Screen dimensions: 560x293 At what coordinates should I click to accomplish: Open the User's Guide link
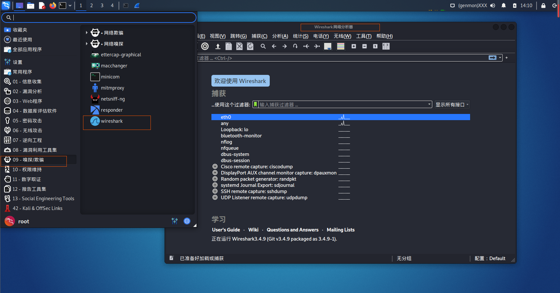pos(226,230)
